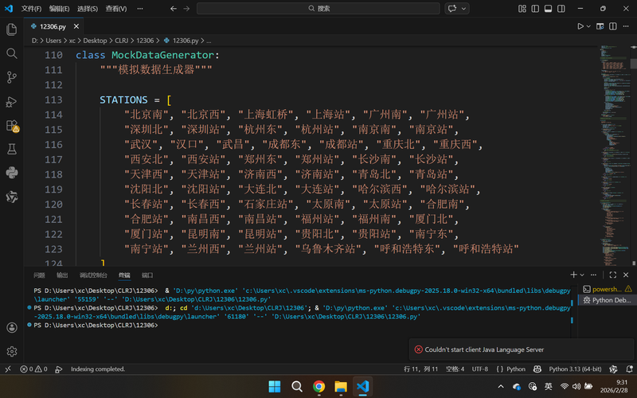
Task: Click UTF-8 encoding in status bar
Action: (479, 369)
